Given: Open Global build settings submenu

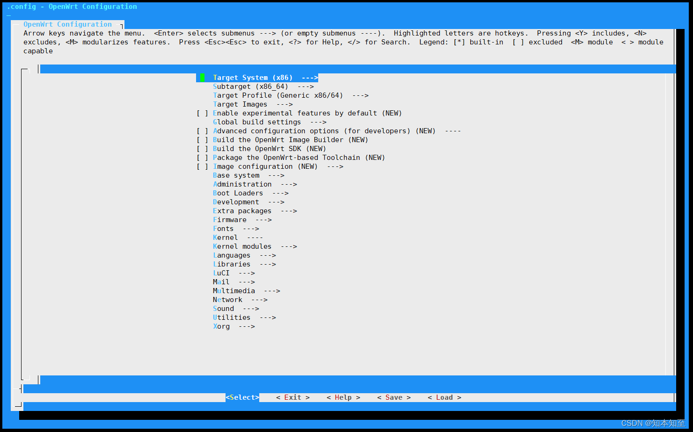Looking at the screenshot, I should pos(270,122).
